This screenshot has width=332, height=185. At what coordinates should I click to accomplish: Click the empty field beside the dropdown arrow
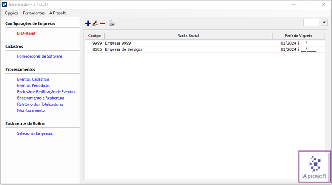[x=311, y=22]
